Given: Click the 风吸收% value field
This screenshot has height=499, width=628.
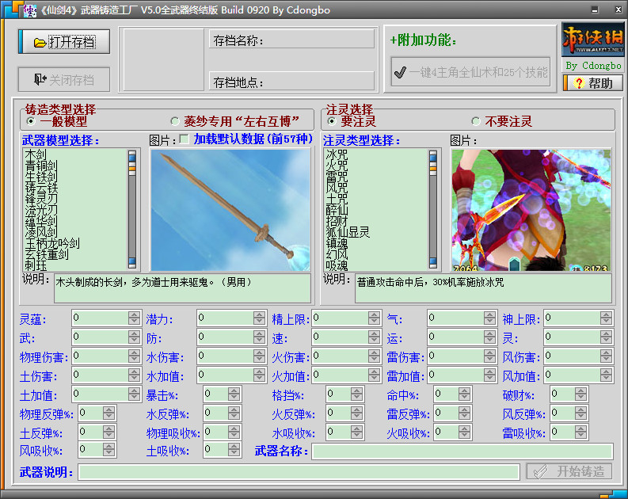Looking at the screenshot, I should coord(91,450).
